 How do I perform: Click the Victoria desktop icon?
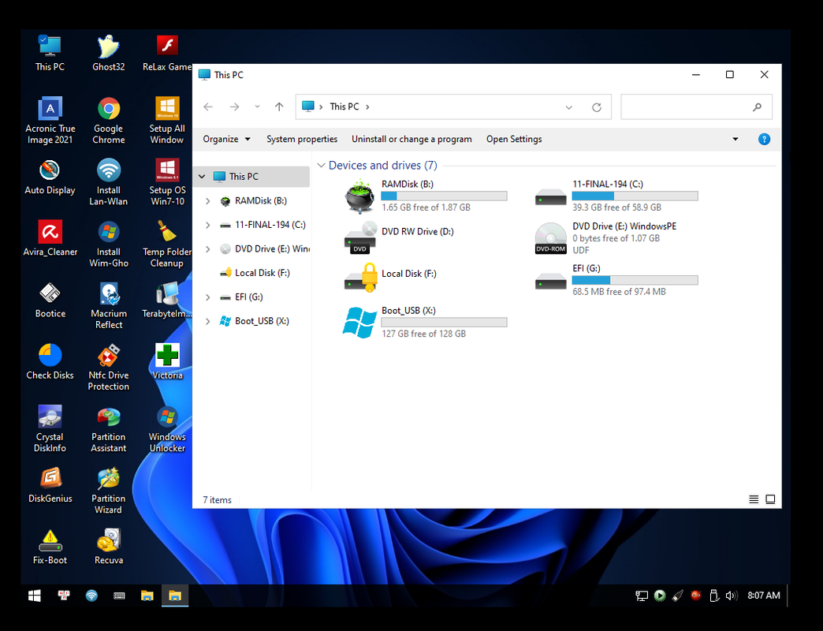tap(167, 362)
